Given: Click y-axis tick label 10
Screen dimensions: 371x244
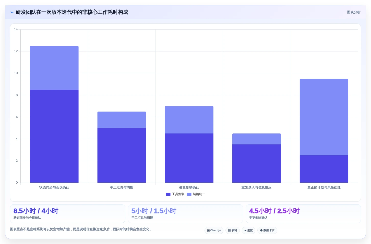Looking at the screenshot, I should pyautogui.click(x=16, y=73).
